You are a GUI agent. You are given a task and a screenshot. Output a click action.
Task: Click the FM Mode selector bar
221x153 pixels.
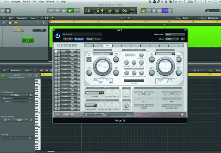pyautogui.click(x=134, y=80)
